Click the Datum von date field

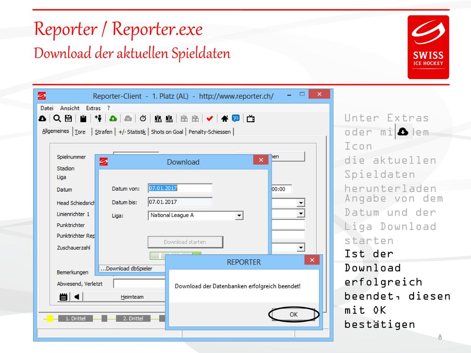tap(180, 188)
